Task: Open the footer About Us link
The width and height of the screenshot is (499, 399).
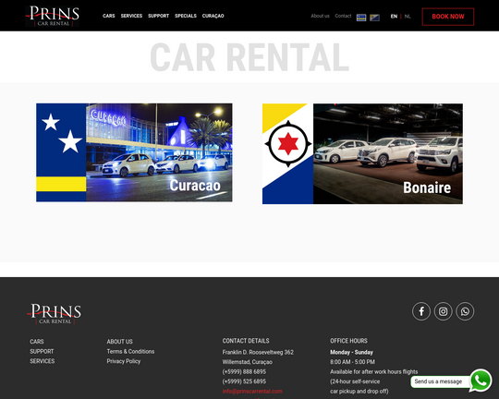Action: 119,342
